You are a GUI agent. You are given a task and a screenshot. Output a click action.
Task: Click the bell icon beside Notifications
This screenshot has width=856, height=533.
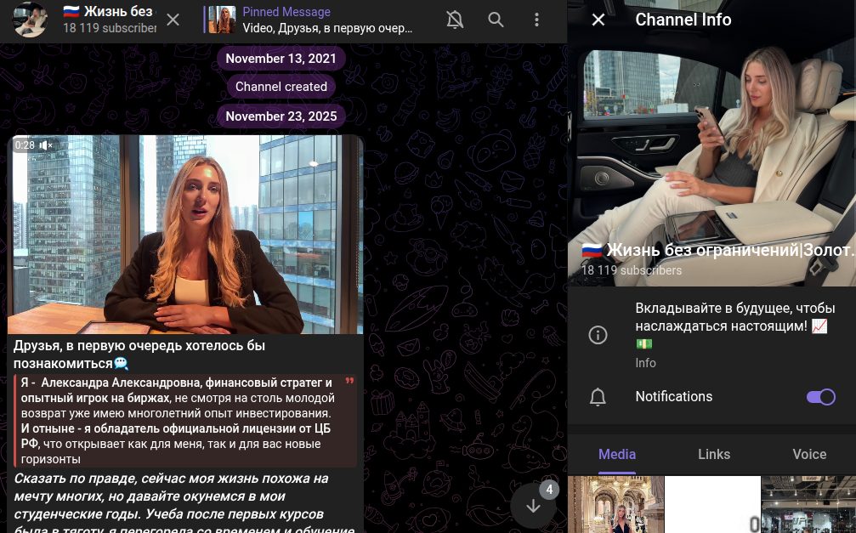tap(598, 397)
